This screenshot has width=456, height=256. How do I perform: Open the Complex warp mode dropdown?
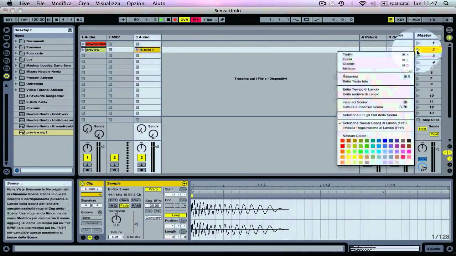(153, 218)
